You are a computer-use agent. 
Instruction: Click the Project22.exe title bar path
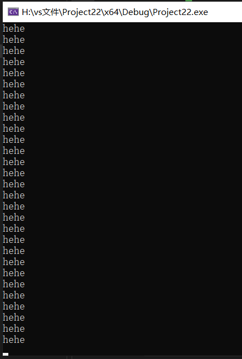[115, 12]
